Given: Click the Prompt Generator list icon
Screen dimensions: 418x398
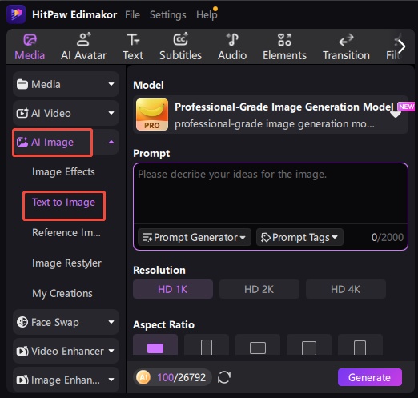Looking at the screenshot, I should pyautogui.click(x=147, y=237).
